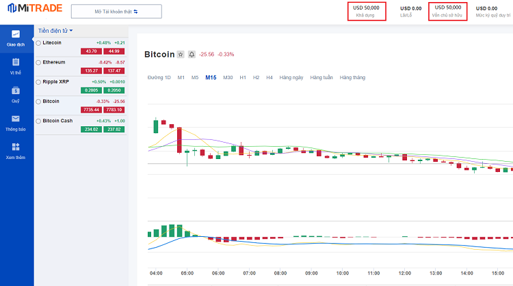Select the Litecoin radio button
Screen dimensions: 513x286
coord(38,42)
